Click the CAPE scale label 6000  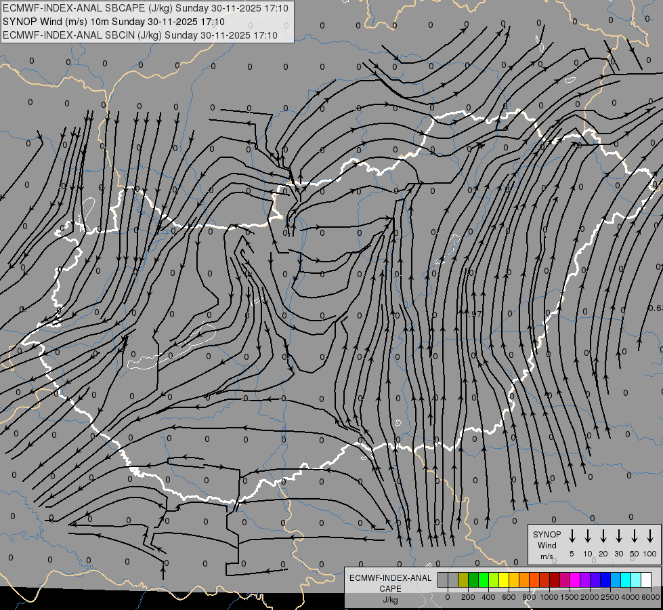(651, 597)
